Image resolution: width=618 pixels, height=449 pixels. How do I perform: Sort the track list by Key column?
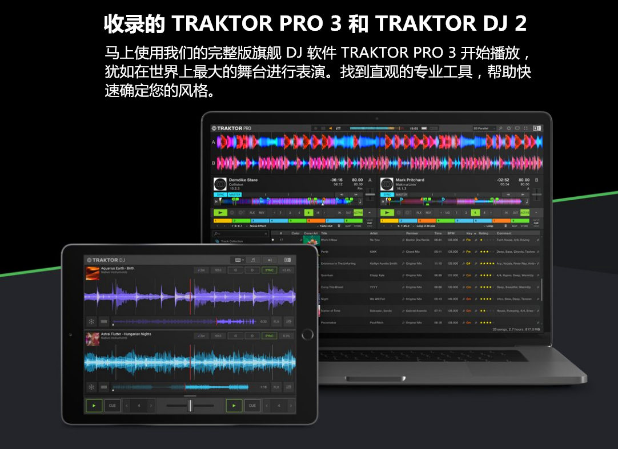click(470, 233)
